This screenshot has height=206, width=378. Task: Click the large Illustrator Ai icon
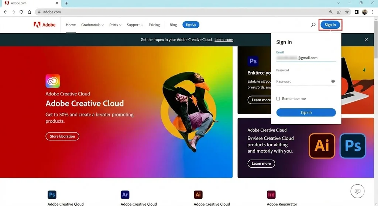click(x=322, y=146)
